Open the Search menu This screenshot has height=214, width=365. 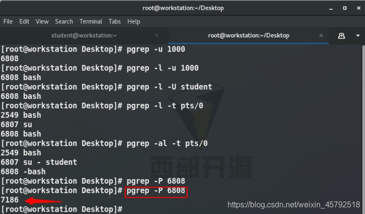coord(64,21)
